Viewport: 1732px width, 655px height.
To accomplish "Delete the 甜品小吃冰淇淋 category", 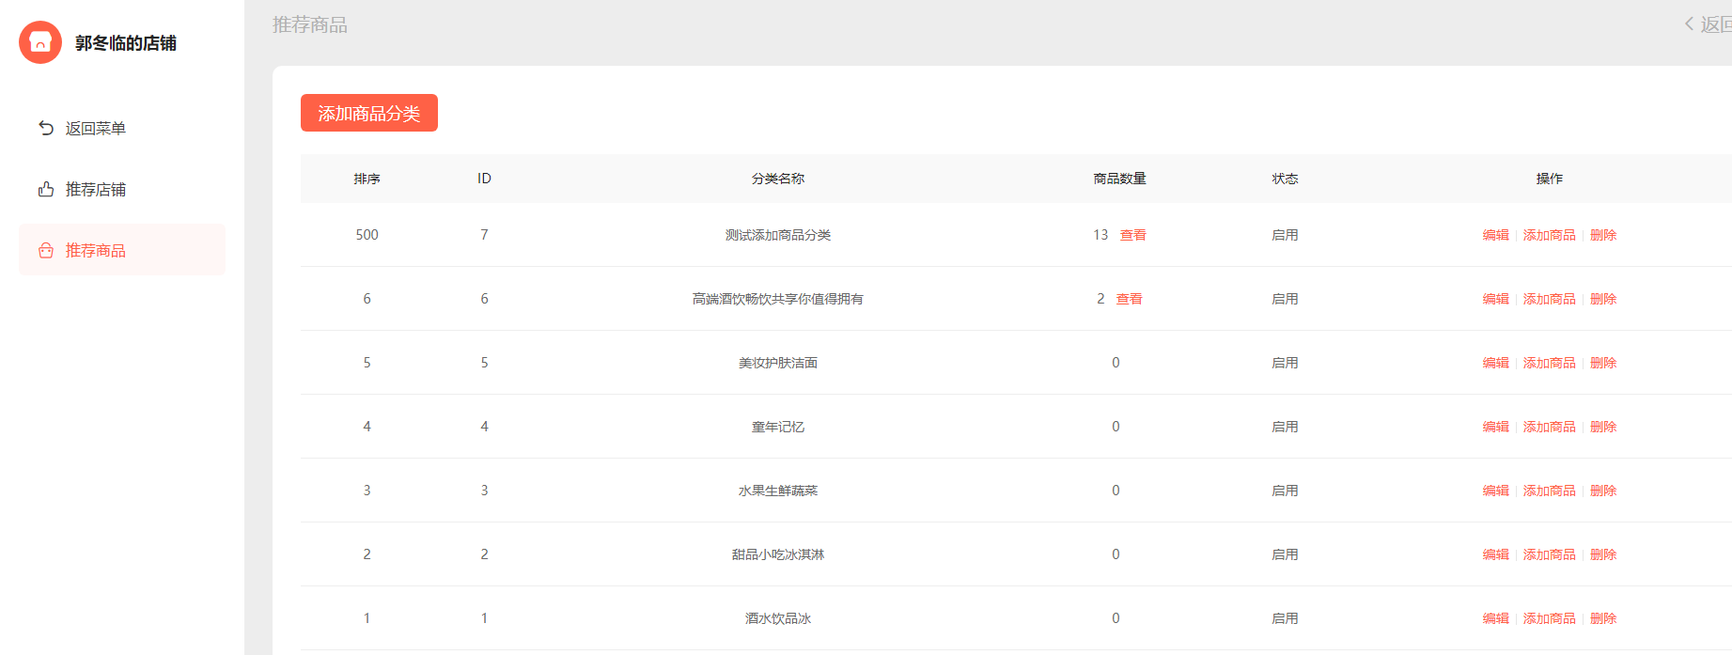I will click(x=1603, y=554).
